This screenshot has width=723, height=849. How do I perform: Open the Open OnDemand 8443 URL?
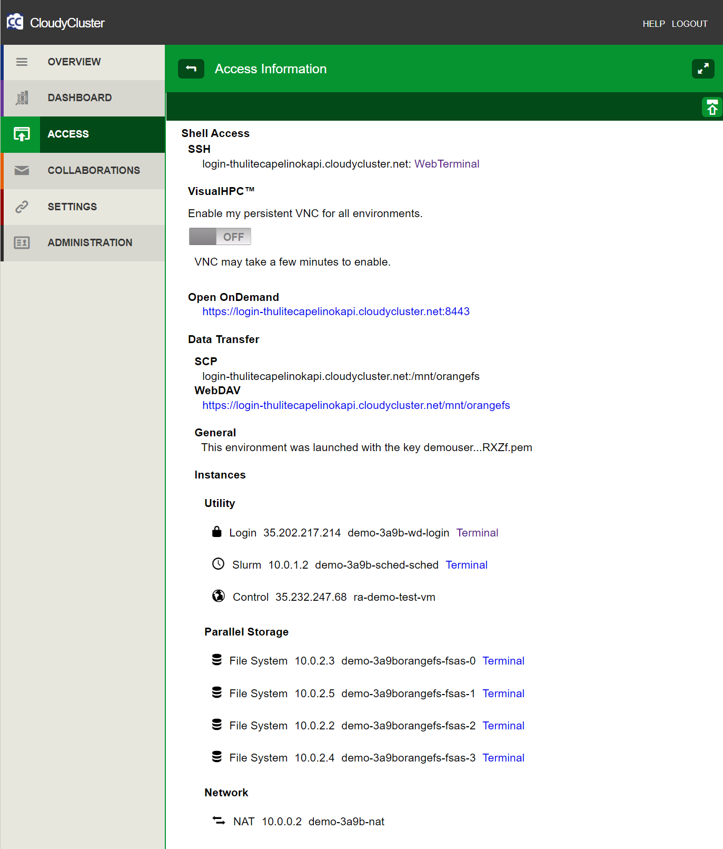[x=336, y=311]
